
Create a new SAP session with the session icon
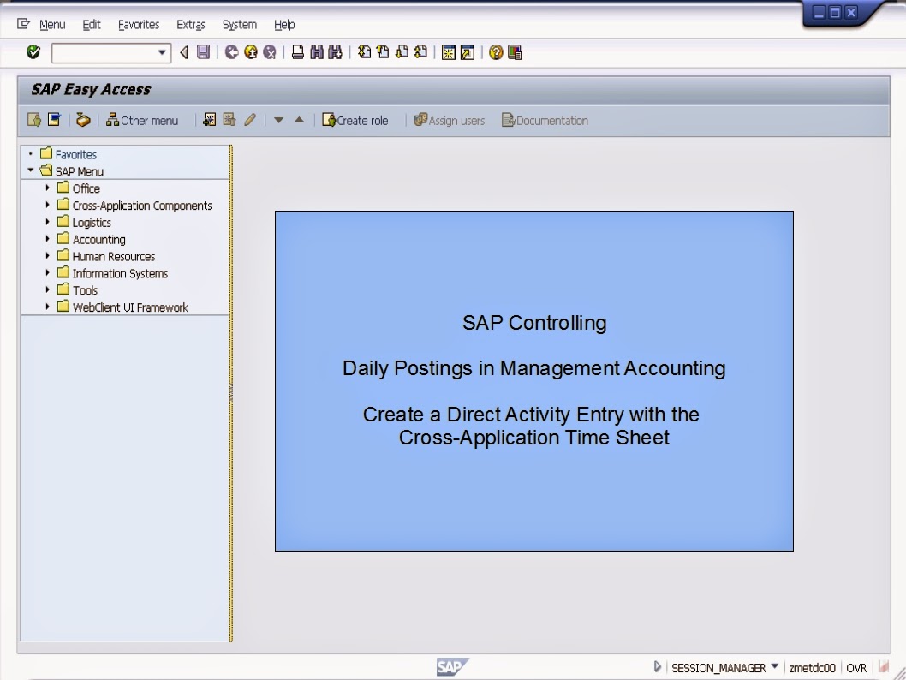[449, 52]
